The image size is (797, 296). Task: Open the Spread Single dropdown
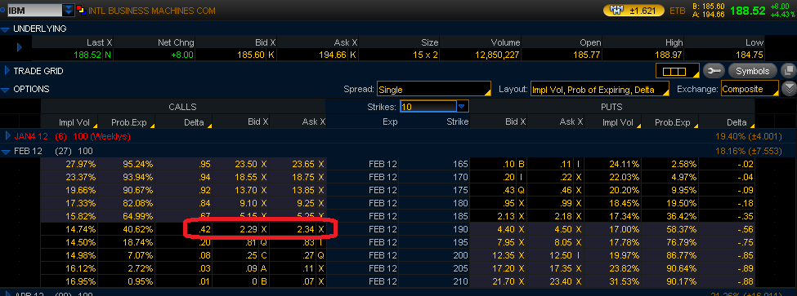[433, 89]
